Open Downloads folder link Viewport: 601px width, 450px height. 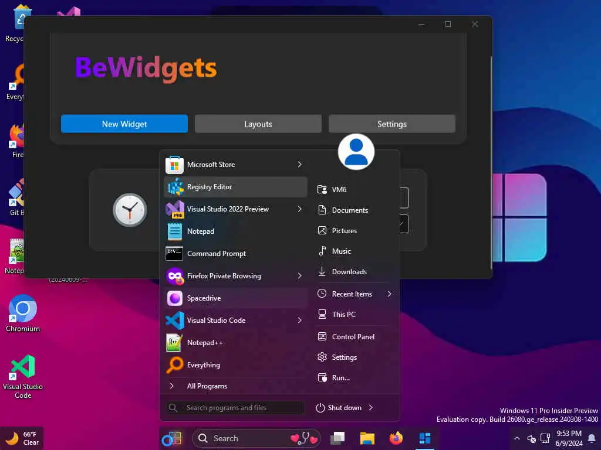(x=354, y=272)
